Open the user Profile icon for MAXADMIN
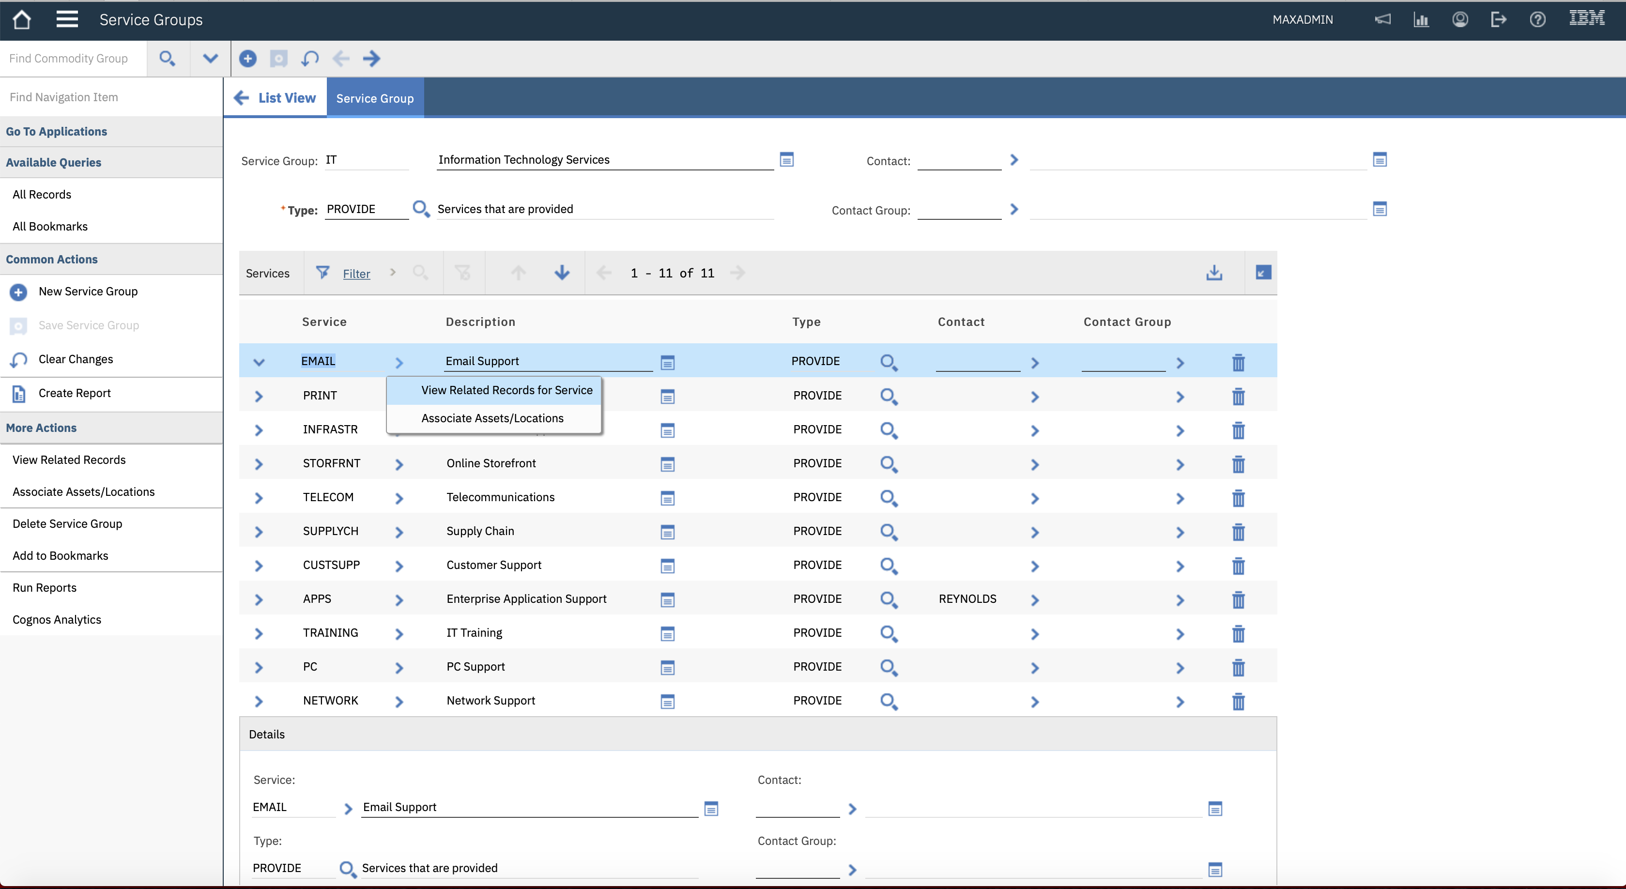This screenshot has height=889, width=1626. click(x=1460, y=19)
